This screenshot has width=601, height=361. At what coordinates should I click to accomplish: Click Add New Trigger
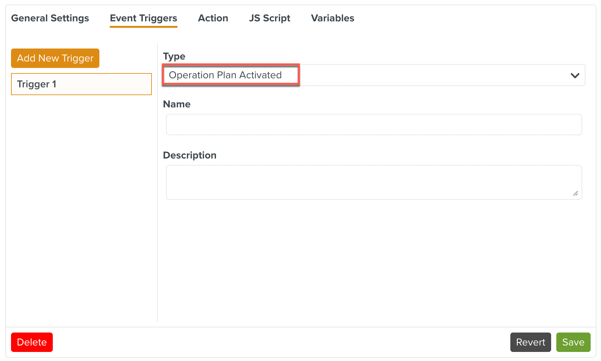[x=55, y=58]
